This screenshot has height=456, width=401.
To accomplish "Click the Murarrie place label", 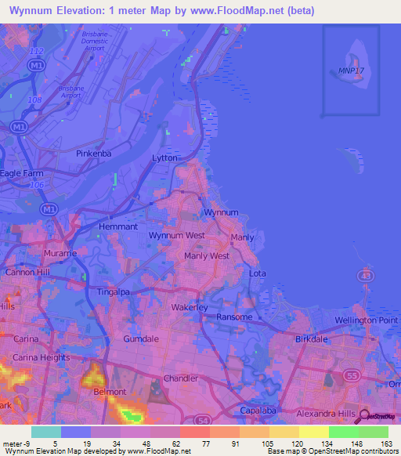I will [60, 253].
